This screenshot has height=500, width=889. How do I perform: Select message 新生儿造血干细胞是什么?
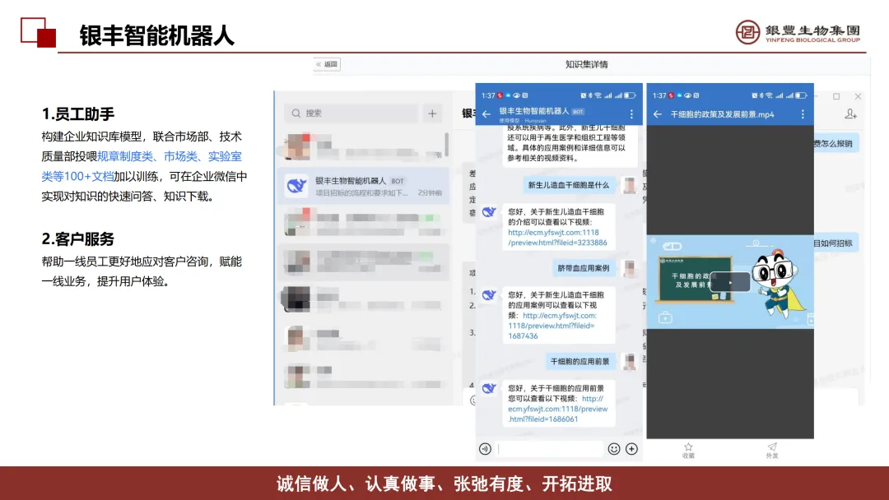pyautogui.click(x=568, y=185)
